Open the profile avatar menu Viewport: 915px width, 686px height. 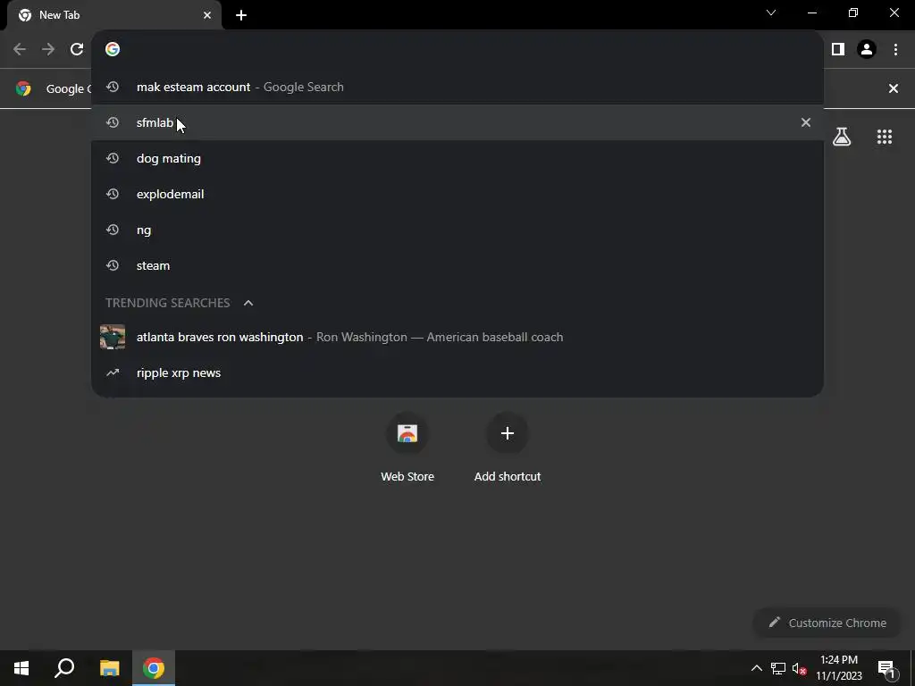(x=867, y=50)
